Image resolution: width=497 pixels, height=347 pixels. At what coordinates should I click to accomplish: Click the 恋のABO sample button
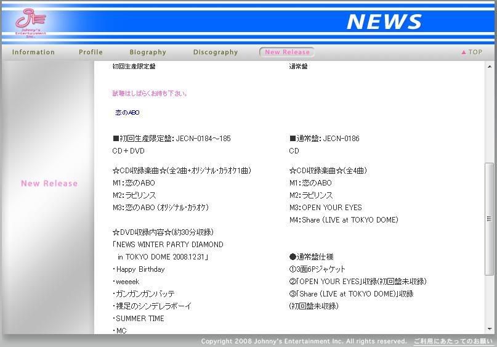point(127,113)
